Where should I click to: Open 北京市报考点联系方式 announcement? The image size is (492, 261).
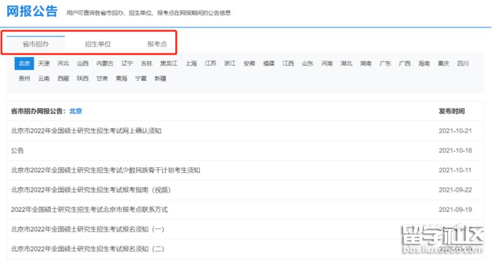pyautogui.click(x=89, y=209)
